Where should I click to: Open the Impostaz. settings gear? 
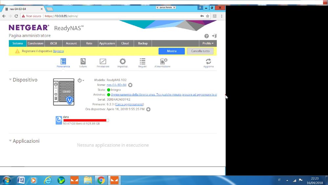(x=122, y=63)
